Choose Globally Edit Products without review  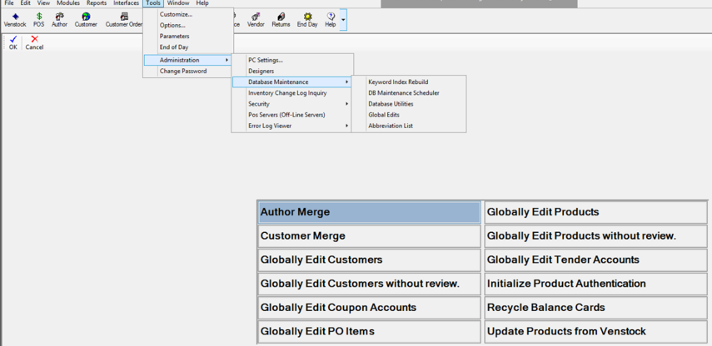[595, 236]
